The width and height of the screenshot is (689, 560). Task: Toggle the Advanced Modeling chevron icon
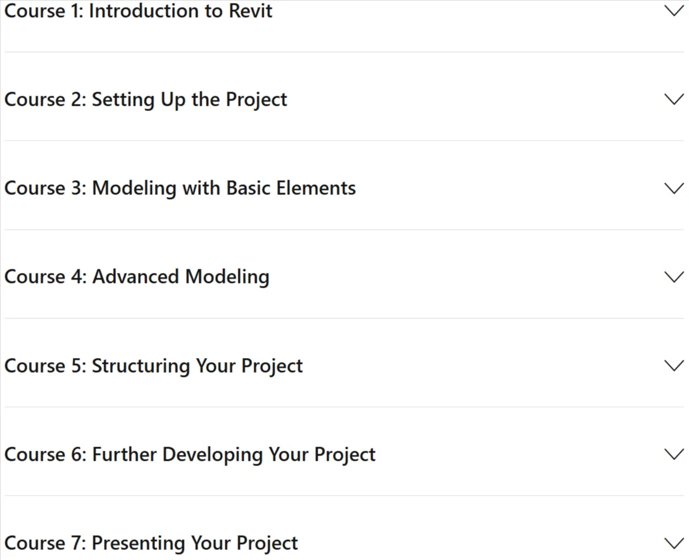674,276
